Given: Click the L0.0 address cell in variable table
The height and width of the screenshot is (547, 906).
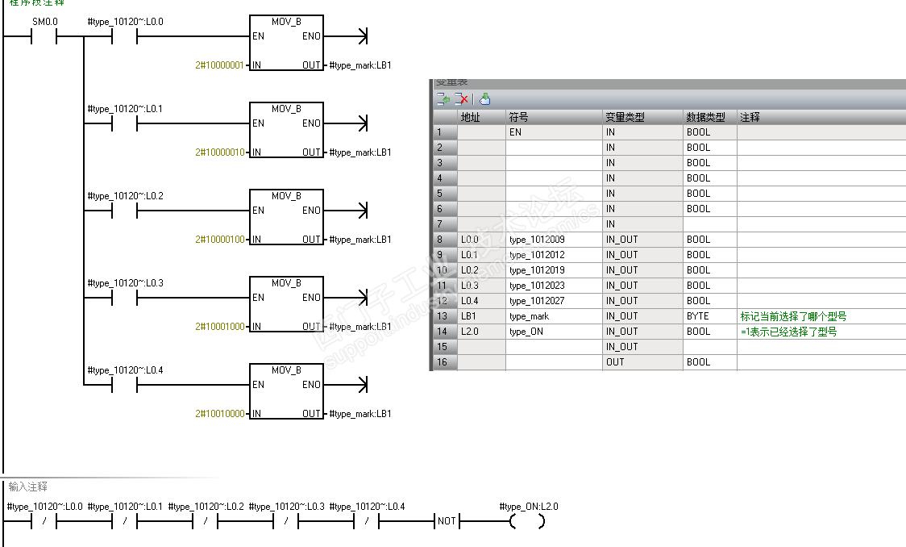Looking at the screenshot, I should [x=481, y=240].
